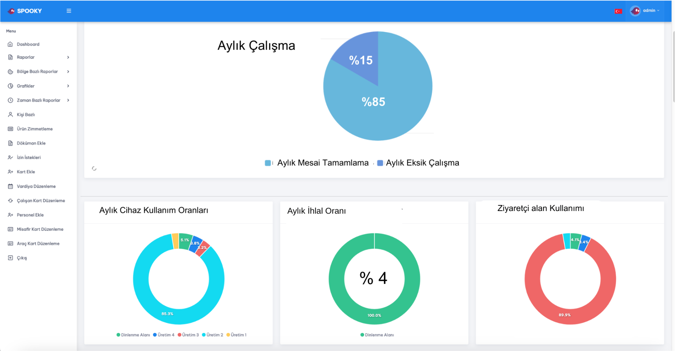Click the Turkish flag language icon

(x=618, y=11)
